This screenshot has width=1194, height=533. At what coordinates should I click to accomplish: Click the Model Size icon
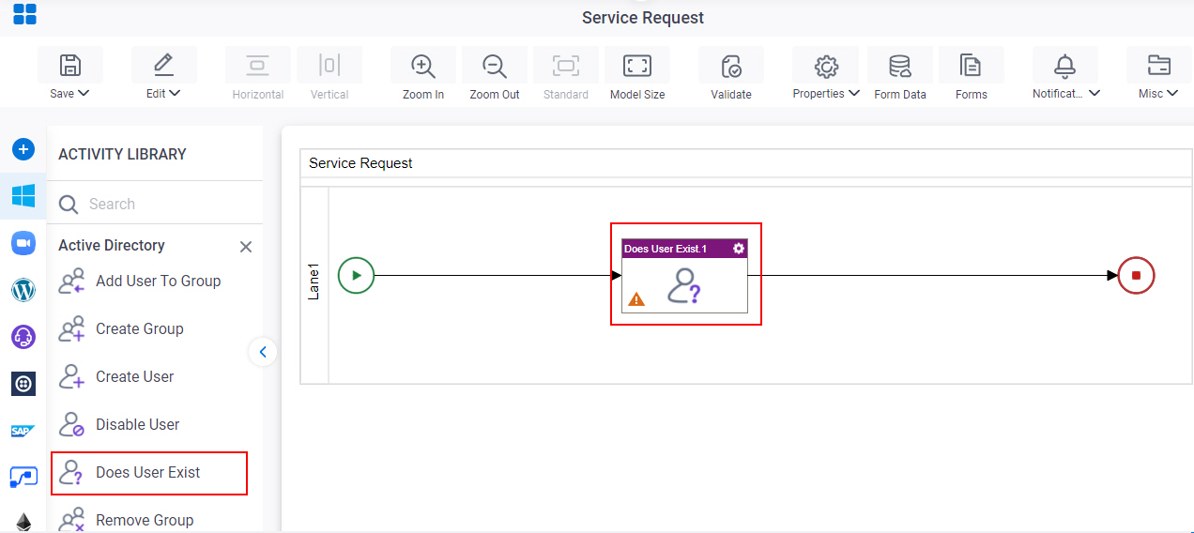637,66
